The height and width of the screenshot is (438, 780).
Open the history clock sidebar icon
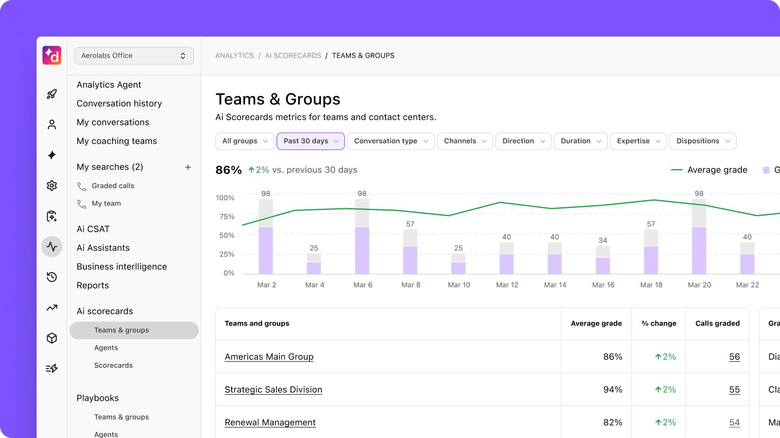[x=52, y=277]
